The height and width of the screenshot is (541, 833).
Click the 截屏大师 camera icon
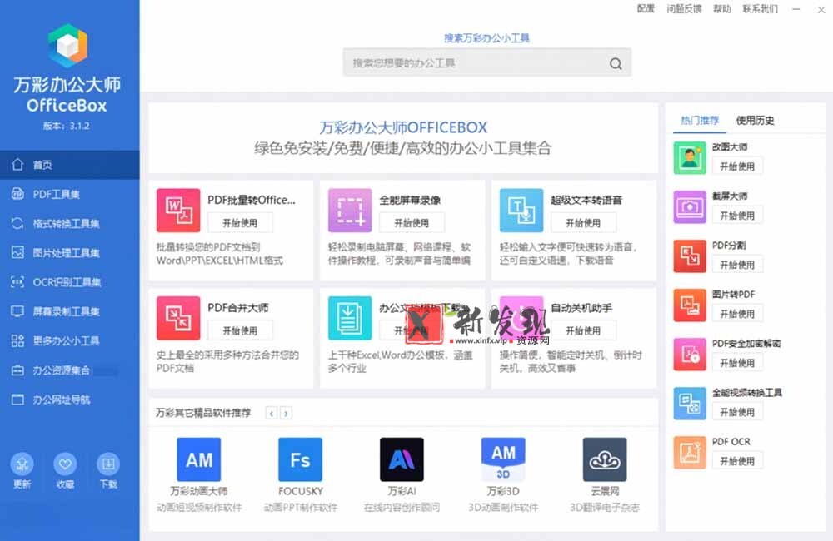click(690, 206)
